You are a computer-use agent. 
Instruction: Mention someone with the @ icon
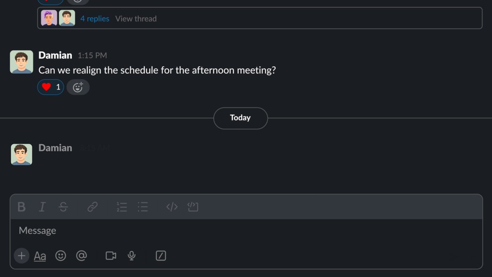[82, 256]
